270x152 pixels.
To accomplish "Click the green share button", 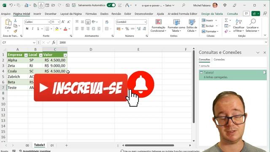I will (256, 14).
